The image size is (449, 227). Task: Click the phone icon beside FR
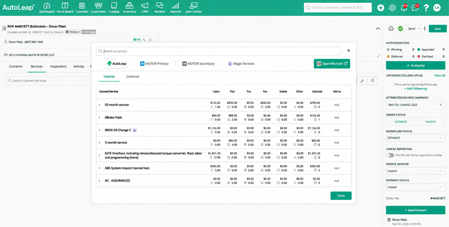point(145,40)
